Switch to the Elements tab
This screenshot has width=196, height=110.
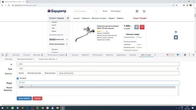16,55
